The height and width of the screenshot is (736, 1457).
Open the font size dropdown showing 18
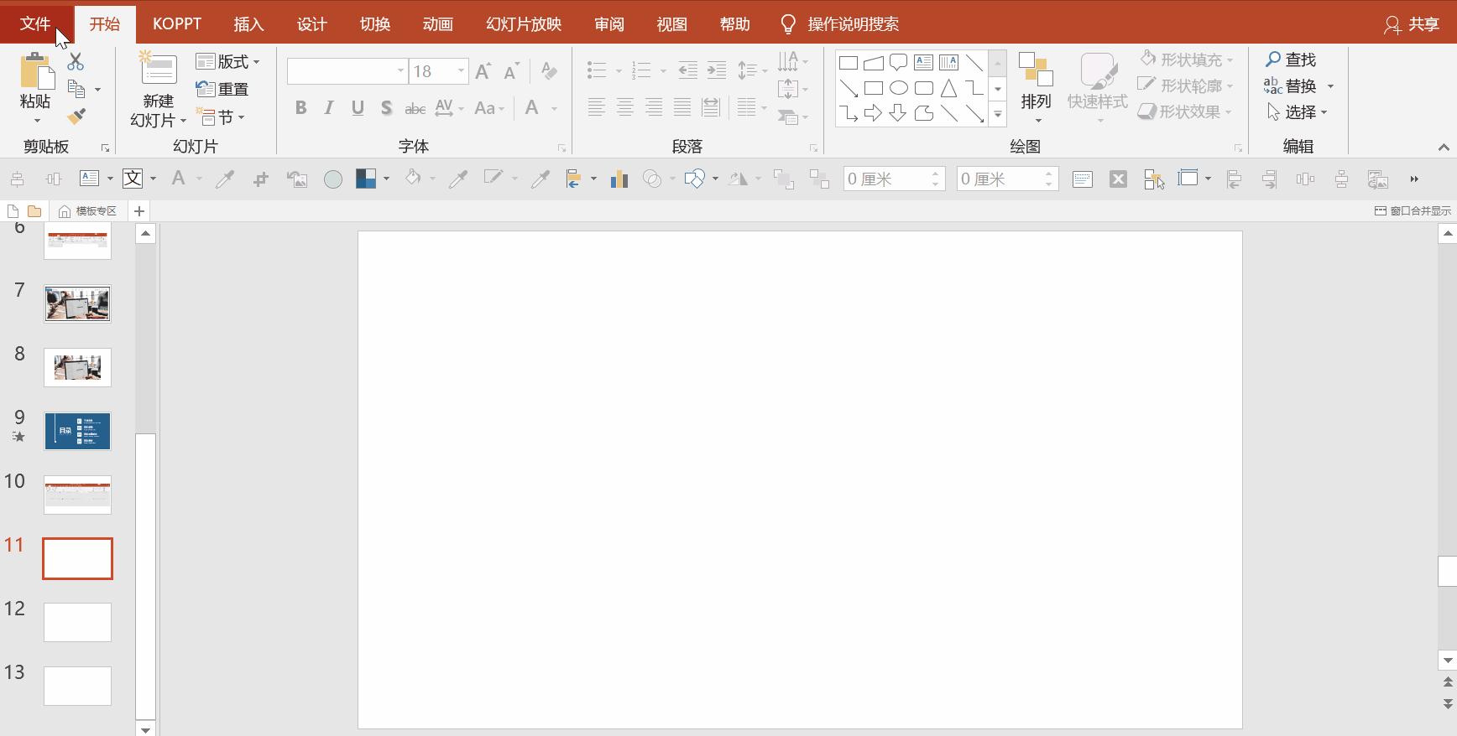coord(461,71)
